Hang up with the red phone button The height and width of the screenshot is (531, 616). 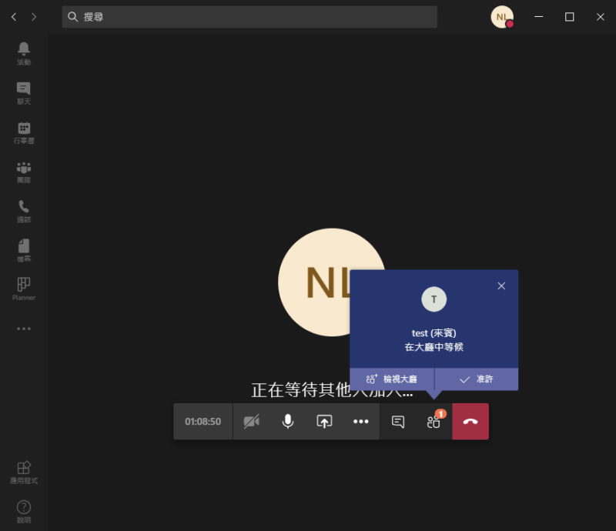[470, 422]
